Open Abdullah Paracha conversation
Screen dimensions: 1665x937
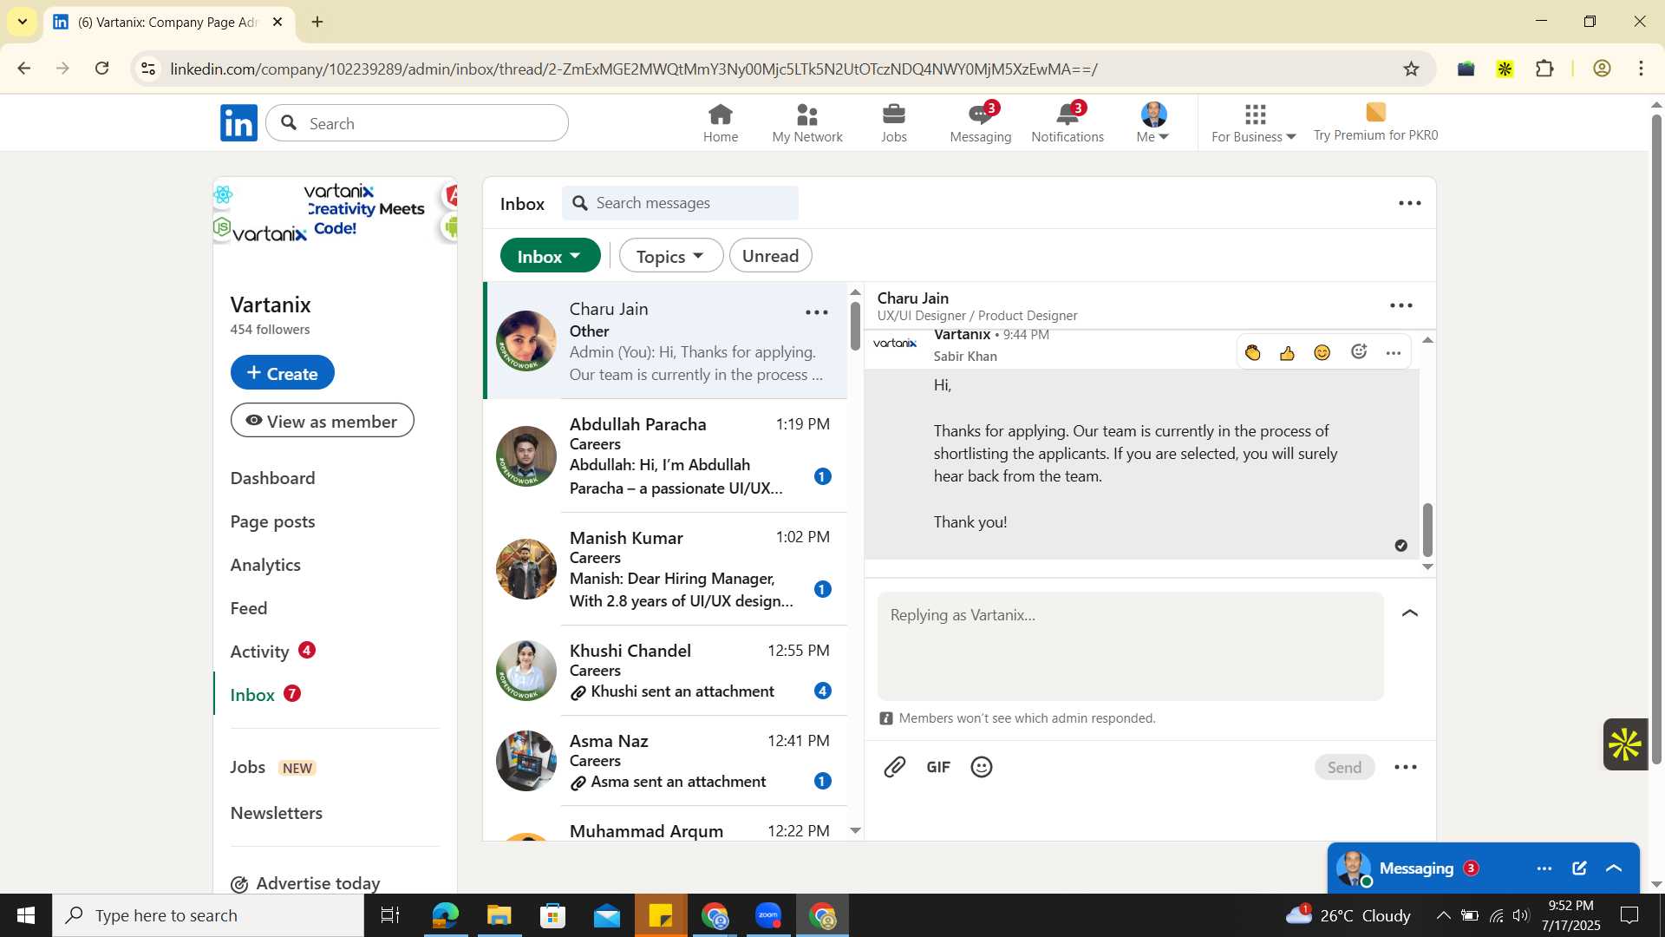[665, 455]
